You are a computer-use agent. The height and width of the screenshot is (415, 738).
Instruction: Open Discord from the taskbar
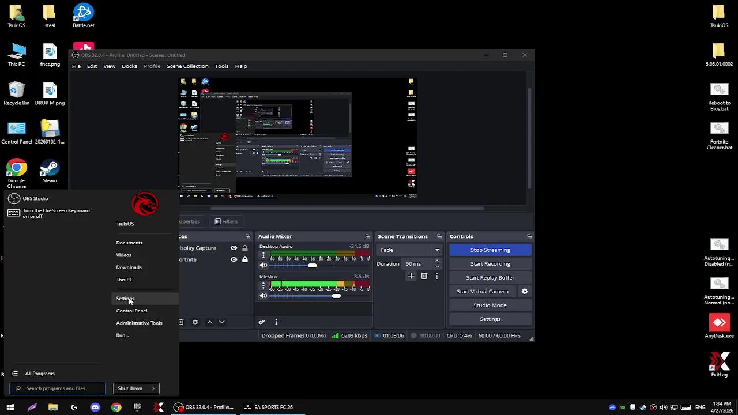pyautogui.click(x=95, y=407)
